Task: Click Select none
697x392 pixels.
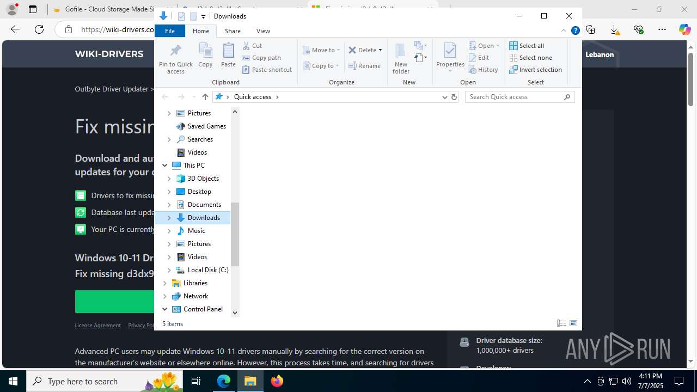Action: 530,58
